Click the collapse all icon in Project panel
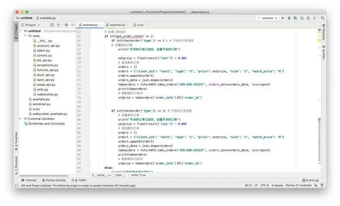 point(58,25)
